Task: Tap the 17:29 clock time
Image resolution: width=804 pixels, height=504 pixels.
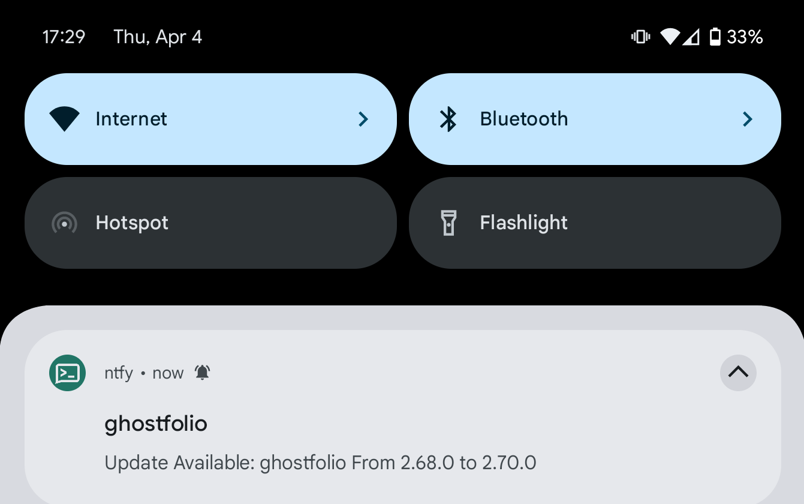Action: [64, 37]
